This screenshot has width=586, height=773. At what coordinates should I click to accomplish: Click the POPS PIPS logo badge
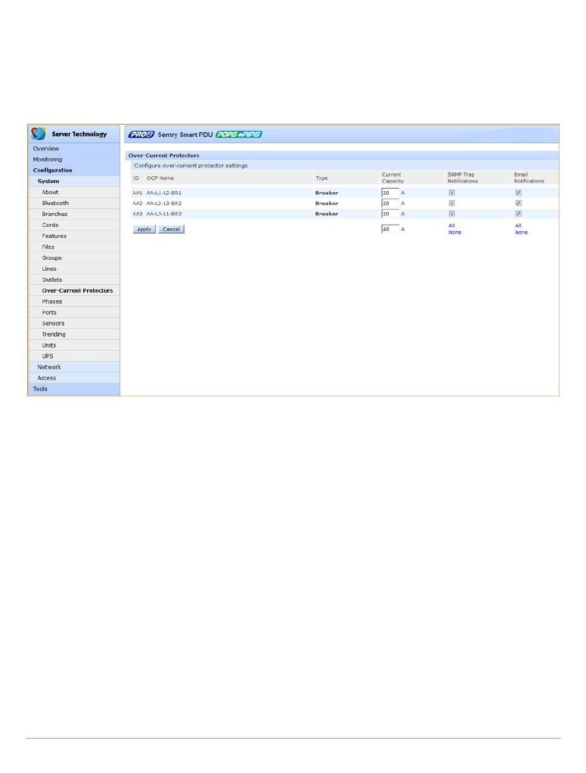[239, 134]
